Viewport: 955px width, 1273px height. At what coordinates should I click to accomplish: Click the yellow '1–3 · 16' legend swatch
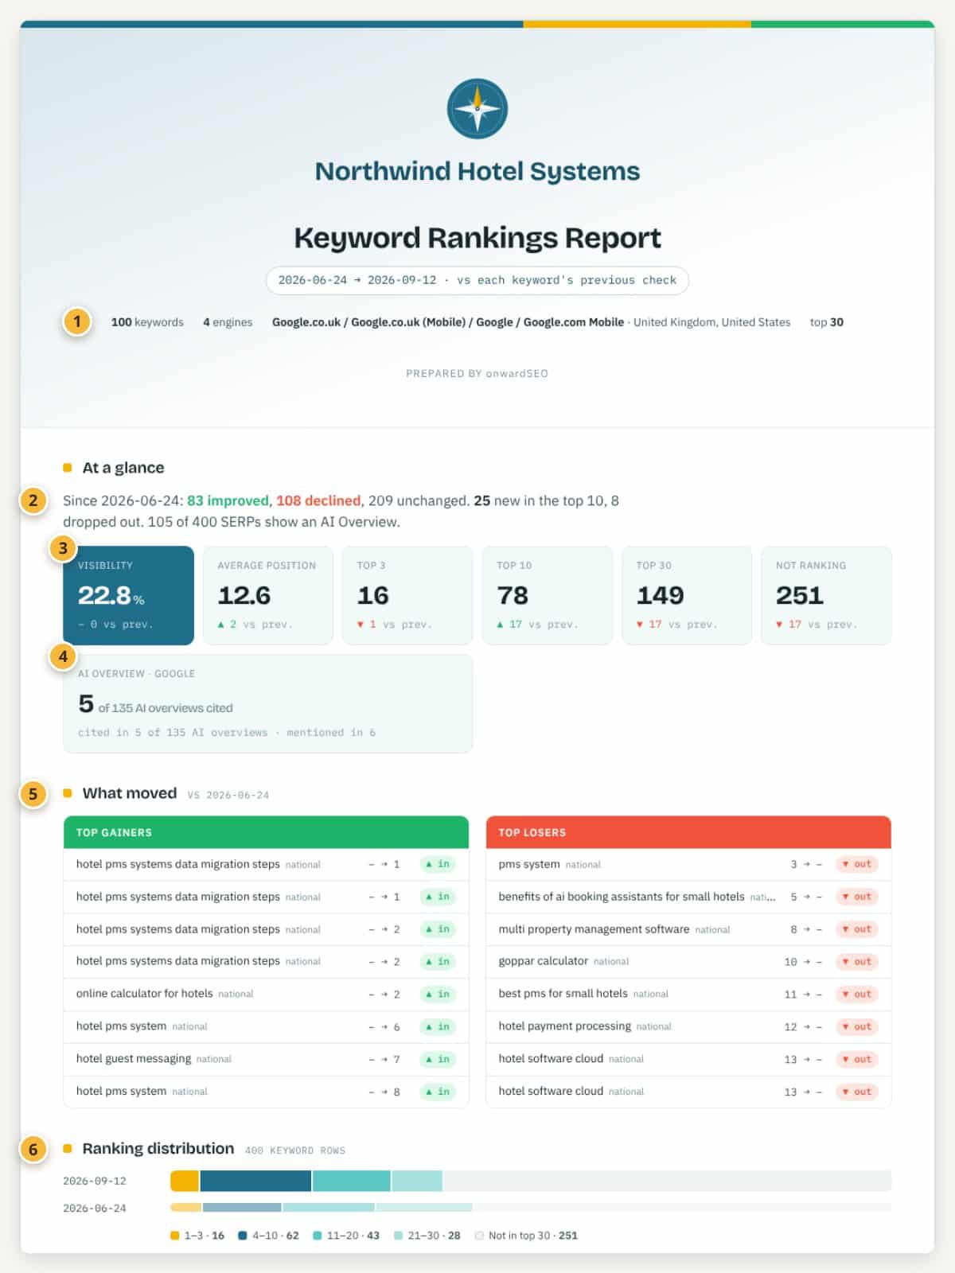click(x=174, y=1236)
